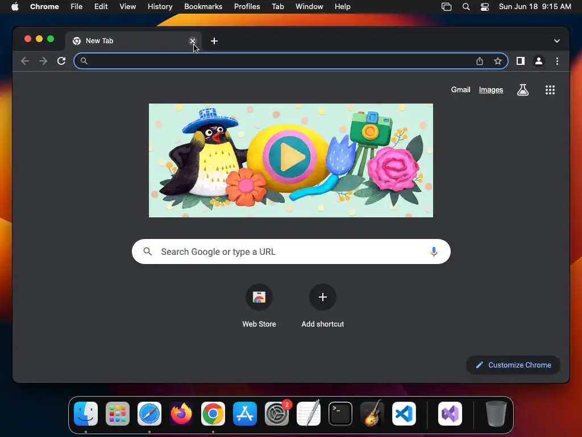The image size is (582, 437).
Task: Open the Bookmarks menu
Action: point(203,7)
